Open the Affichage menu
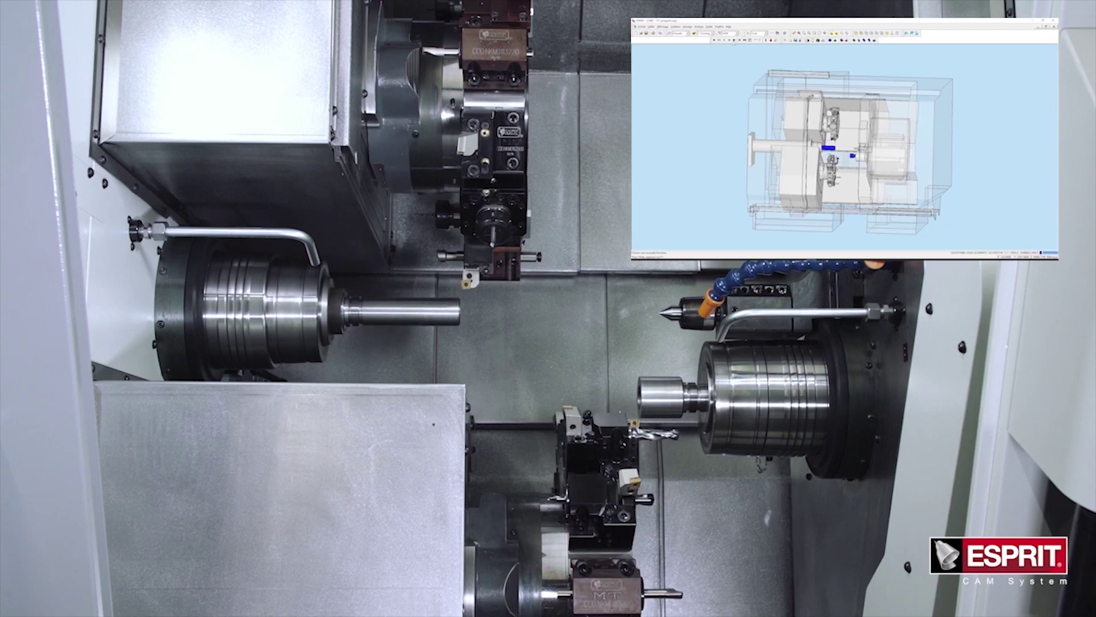 click(x=662, y=27)
